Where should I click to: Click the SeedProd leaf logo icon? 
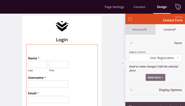pyautogui.click(x=178, y=7)
